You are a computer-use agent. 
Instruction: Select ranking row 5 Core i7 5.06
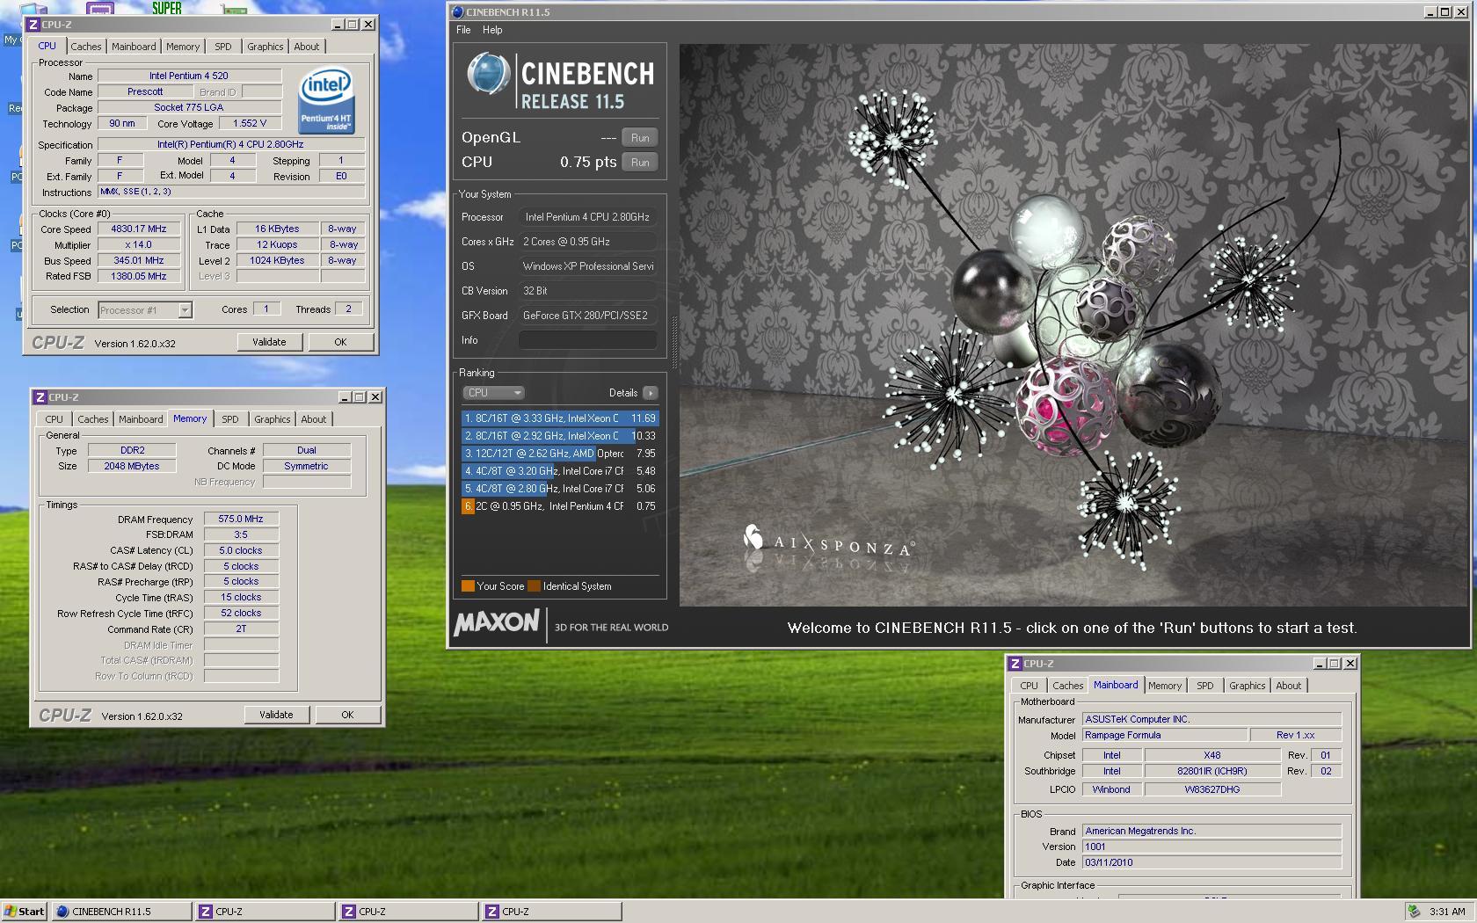pos(560,489)
